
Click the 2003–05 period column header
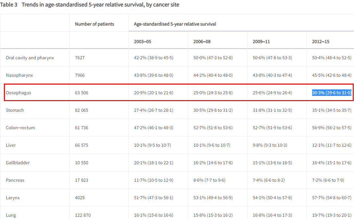coord(142,41)
